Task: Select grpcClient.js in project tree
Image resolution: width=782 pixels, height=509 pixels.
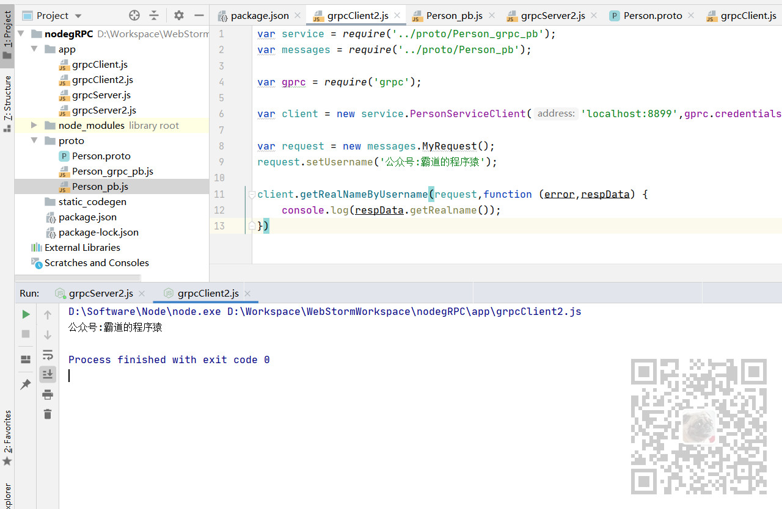Action: [x=100, y=64]
